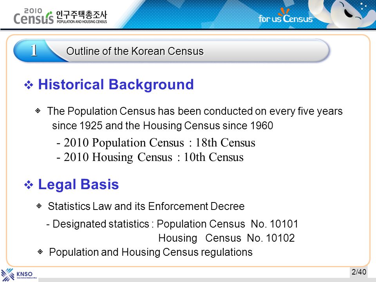The height and width of the screenshot is (282, 376).
Task: Click the slide number 2/40
Action: point(359,272)
